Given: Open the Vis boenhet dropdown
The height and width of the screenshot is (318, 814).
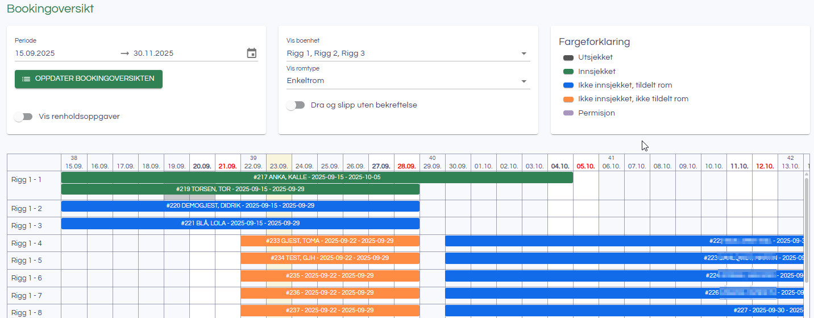Looking at the screenshot, I should click(524, 54).
